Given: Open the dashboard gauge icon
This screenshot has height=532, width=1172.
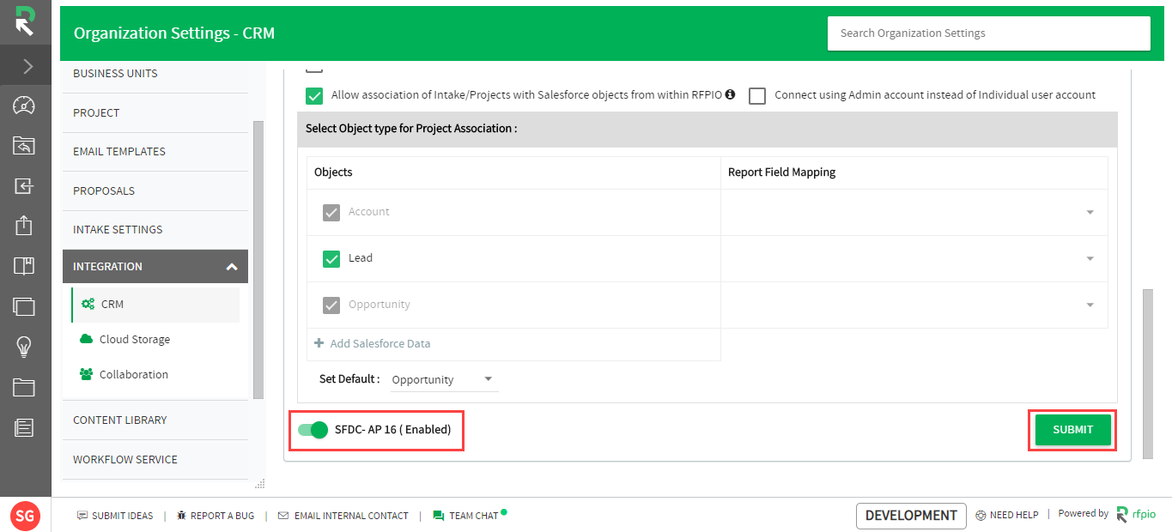Looking at the screenshot, I should coord(24,106).
